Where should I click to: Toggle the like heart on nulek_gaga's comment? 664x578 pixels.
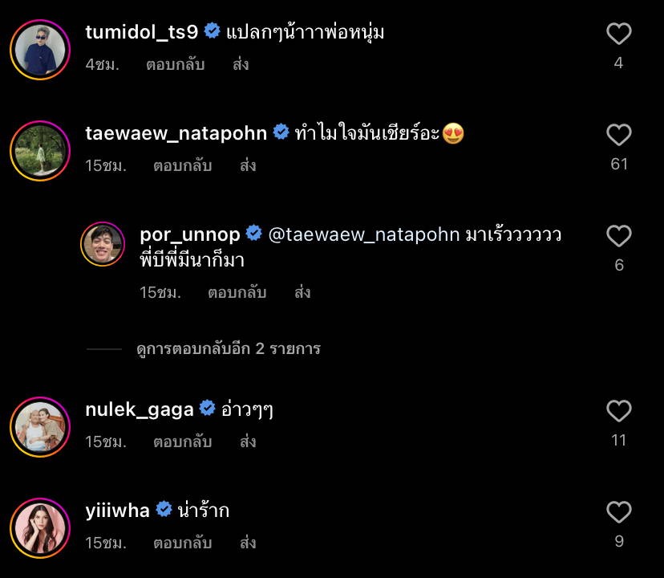(618, 411)
